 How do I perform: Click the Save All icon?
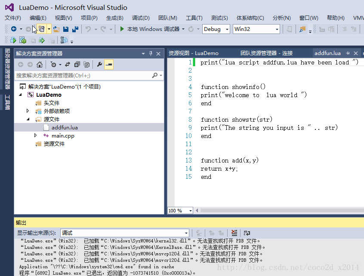coord(75,29)
